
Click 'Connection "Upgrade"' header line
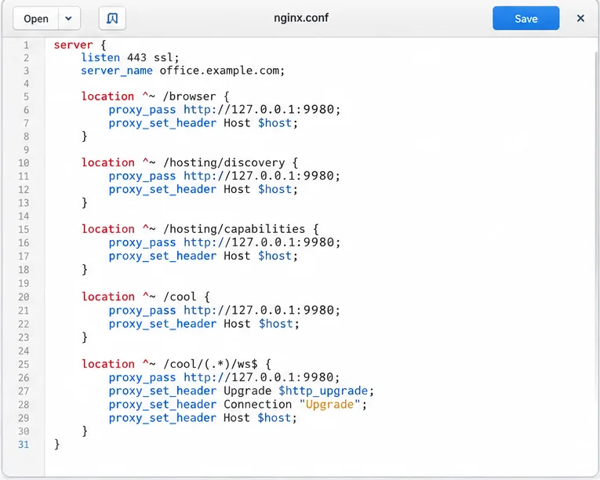[238, 405]
